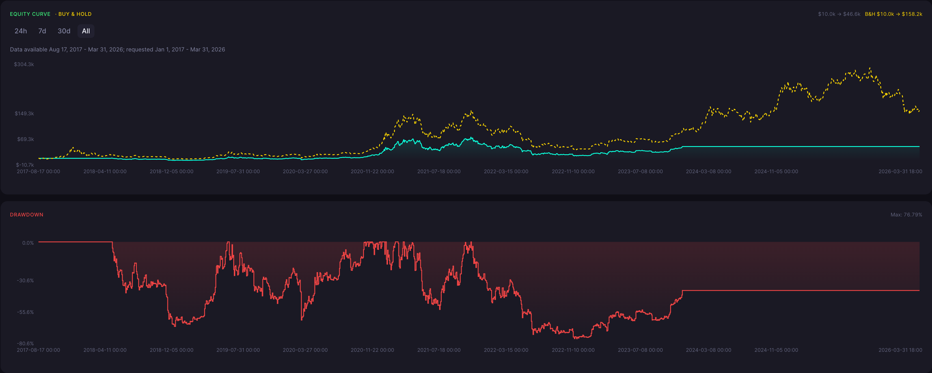Click the Max: 76.79% drawdown value

click(906, 215)
